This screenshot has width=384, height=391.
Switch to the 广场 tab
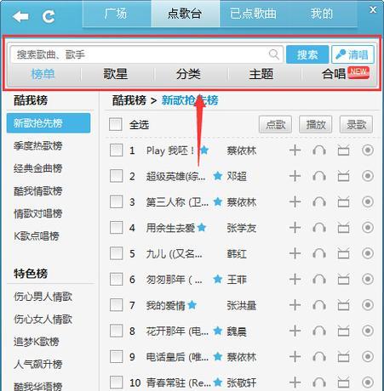pos(117,14)
